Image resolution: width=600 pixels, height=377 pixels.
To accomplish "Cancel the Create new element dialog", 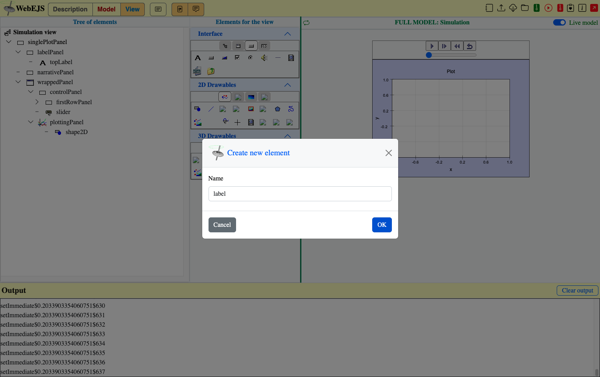I will [x=222, y=225].
